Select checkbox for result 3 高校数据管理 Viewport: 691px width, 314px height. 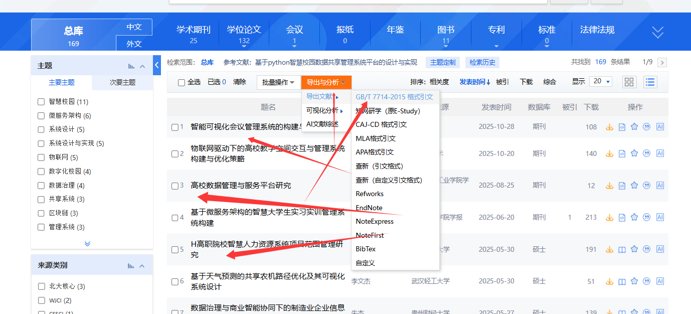pyautogui.click(x=175, y=186)
